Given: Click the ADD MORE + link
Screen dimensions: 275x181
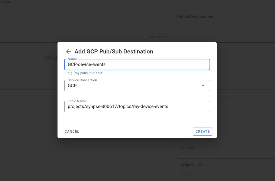Looking at the screenshot, I should pos(159,37).
